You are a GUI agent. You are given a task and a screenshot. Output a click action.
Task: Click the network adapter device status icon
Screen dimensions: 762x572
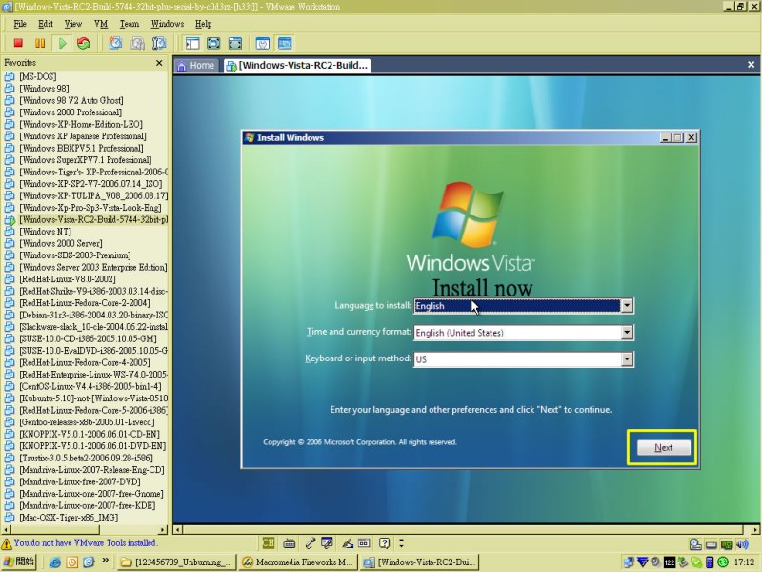pos(727,544)
